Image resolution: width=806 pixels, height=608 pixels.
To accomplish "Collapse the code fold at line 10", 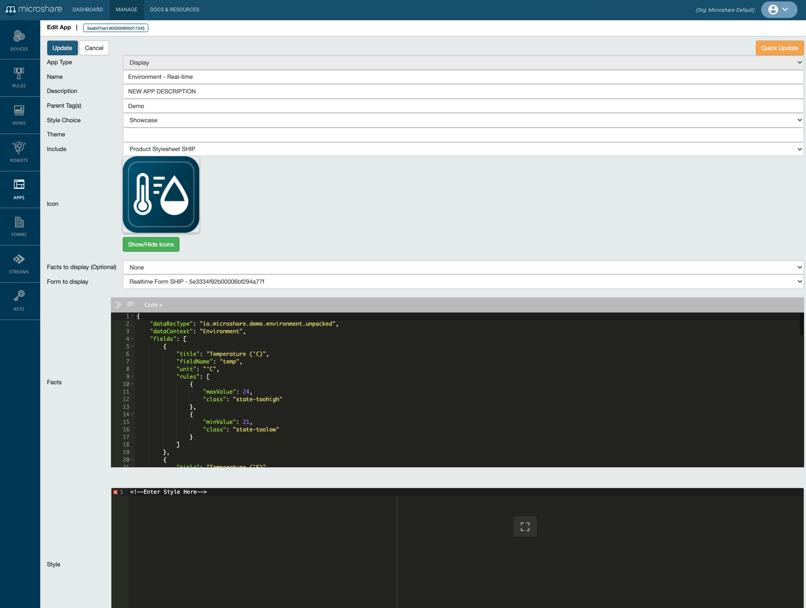I will pos(133,384).
